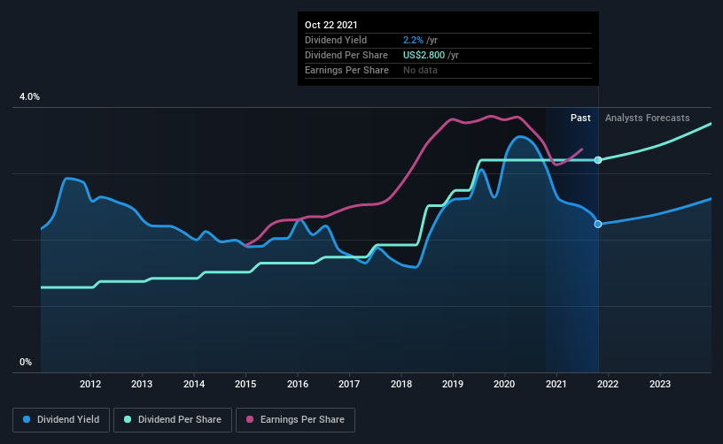Click the 2014 x-axis label

tap(194, 384)
